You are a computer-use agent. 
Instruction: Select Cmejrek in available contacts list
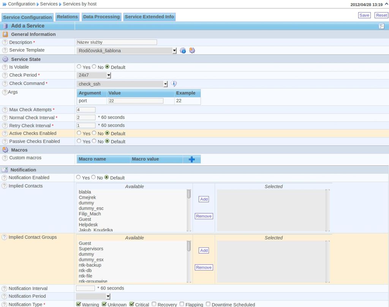87,198
